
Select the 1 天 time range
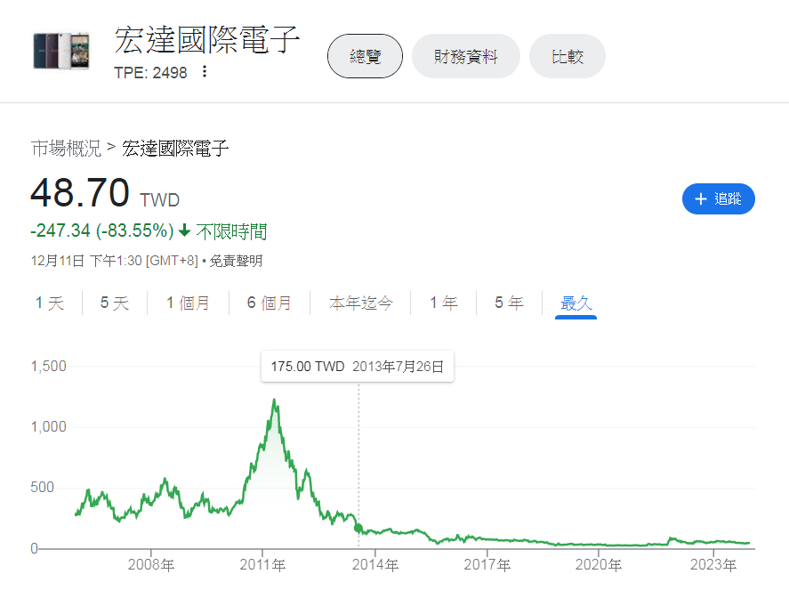(x=50, y=303)
